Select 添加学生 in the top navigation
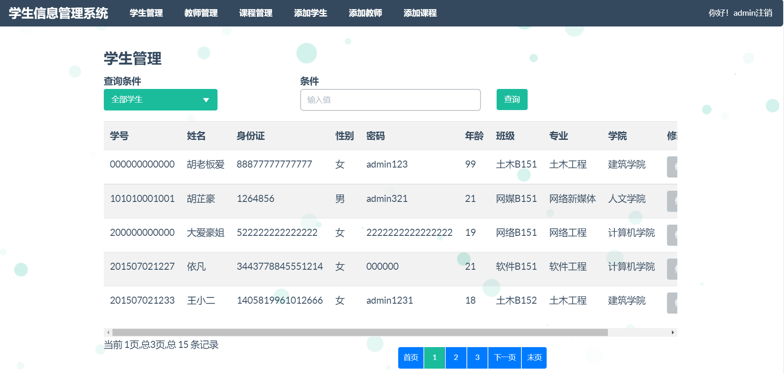Viewport: 784px width, 374px height. click(x=311, y=13)
